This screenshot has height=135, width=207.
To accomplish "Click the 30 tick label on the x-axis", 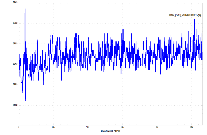I will pos(122,128).
